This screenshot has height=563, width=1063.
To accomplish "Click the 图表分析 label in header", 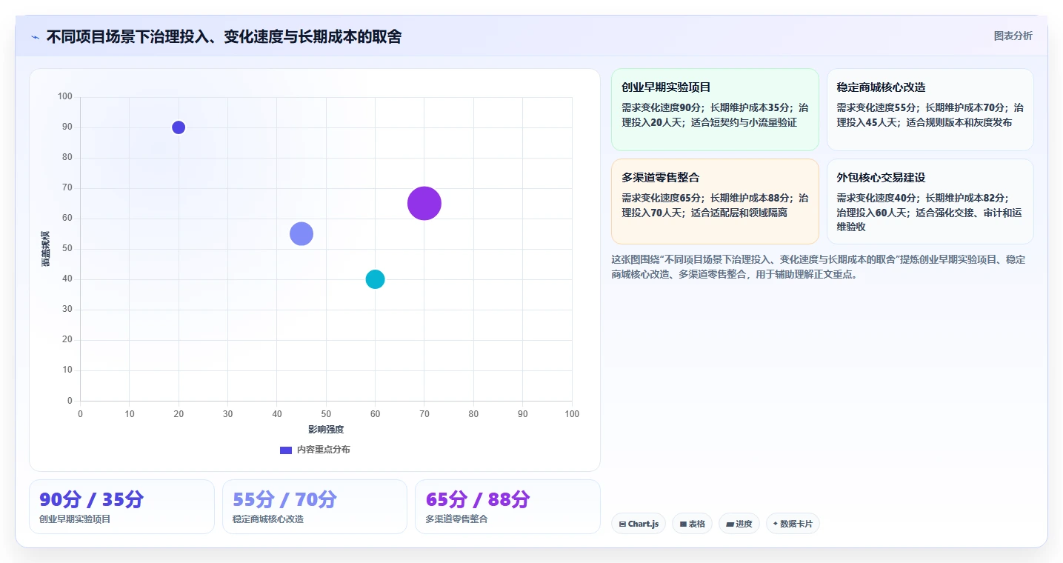I will coord(1013,36).
